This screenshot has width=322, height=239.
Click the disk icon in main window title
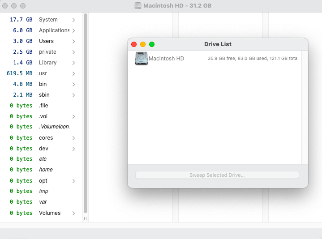click(138, 5)
